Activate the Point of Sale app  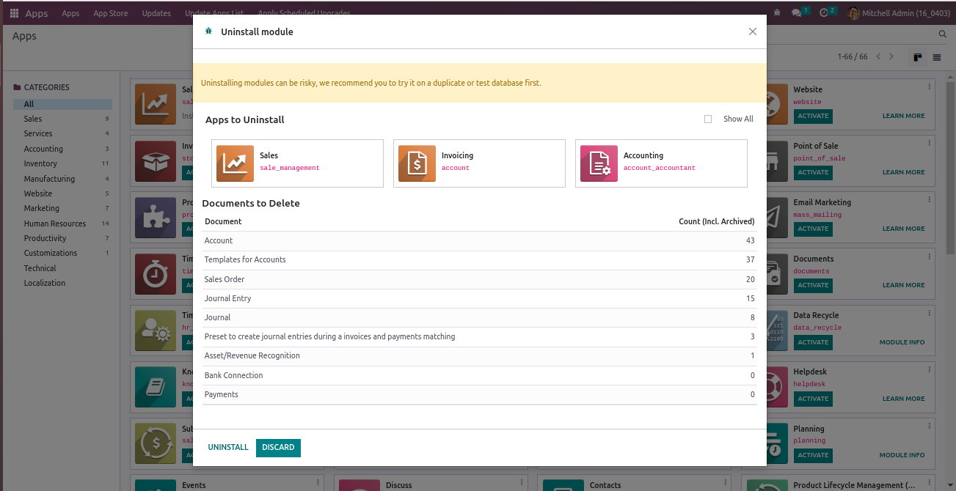pyautogui.click(x=813, y=172)
